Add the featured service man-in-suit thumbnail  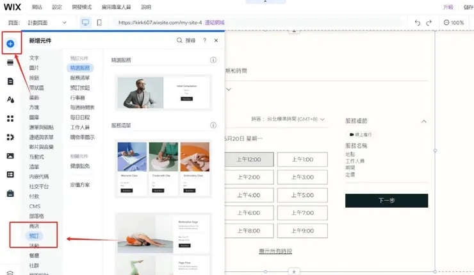pyautogui.click(x=163, y=92)
